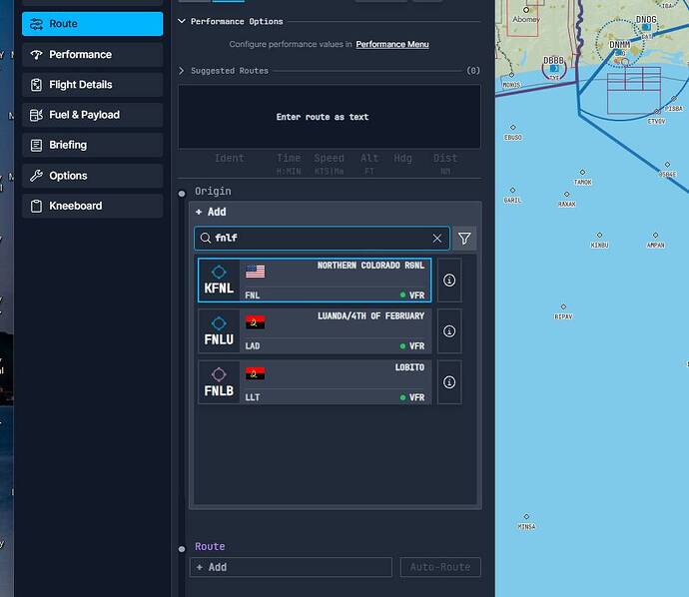Click the FNLU airport symbol icon
The height and width of the screenshot is (597, 689).
click(219, 323)
